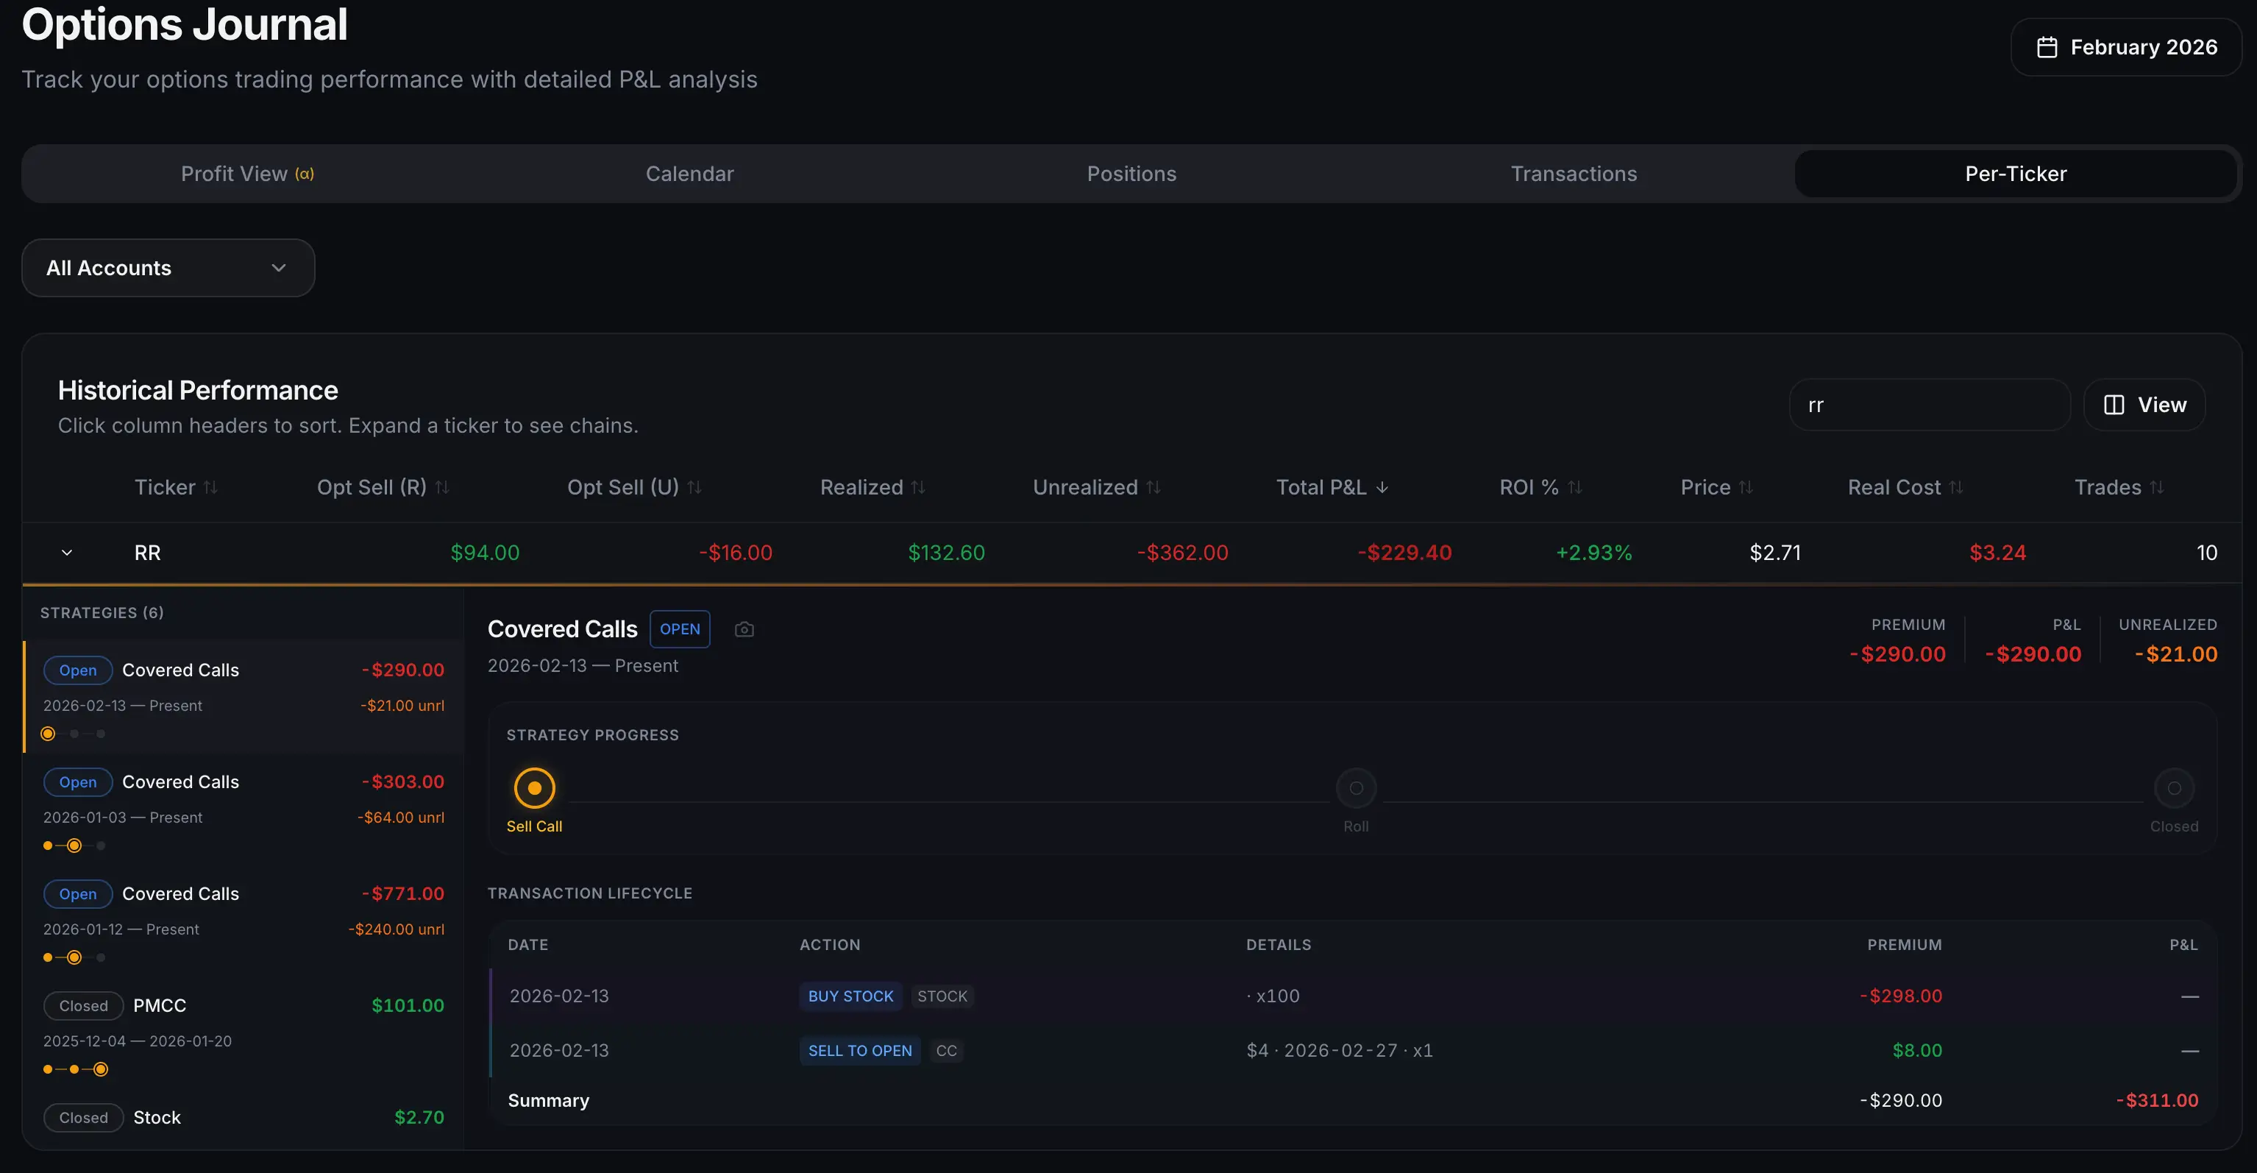Open the All Accounts dropdown
The image size is (2257, 1173).
pos(168,269)
